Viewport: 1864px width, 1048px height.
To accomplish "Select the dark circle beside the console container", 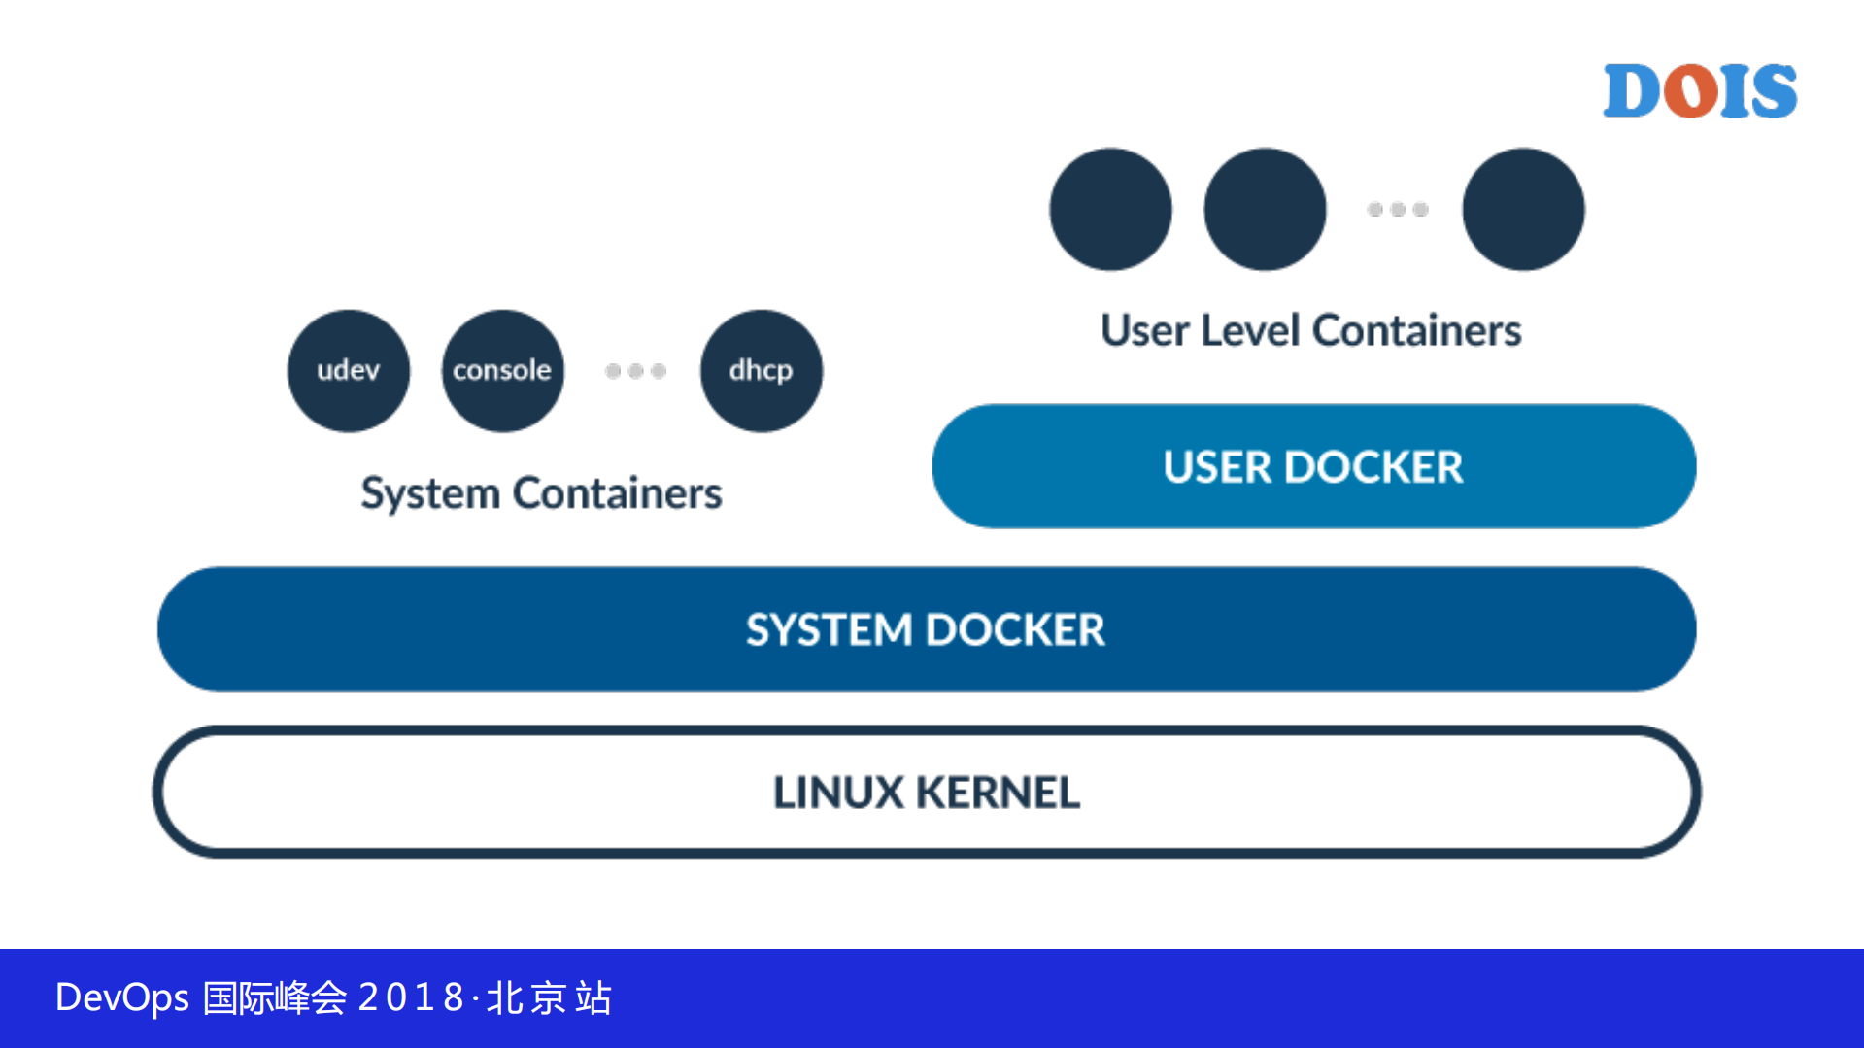I will click(x=348, y=371).
